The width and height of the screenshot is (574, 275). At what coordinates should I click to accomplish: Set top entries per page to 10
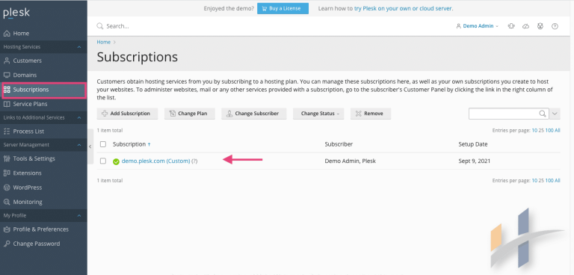[534, 130]
